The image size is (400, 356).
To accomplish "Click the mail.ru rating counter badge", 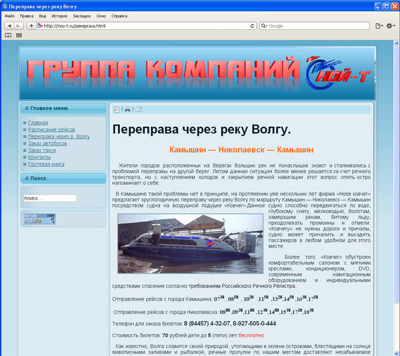I will 39,219.
